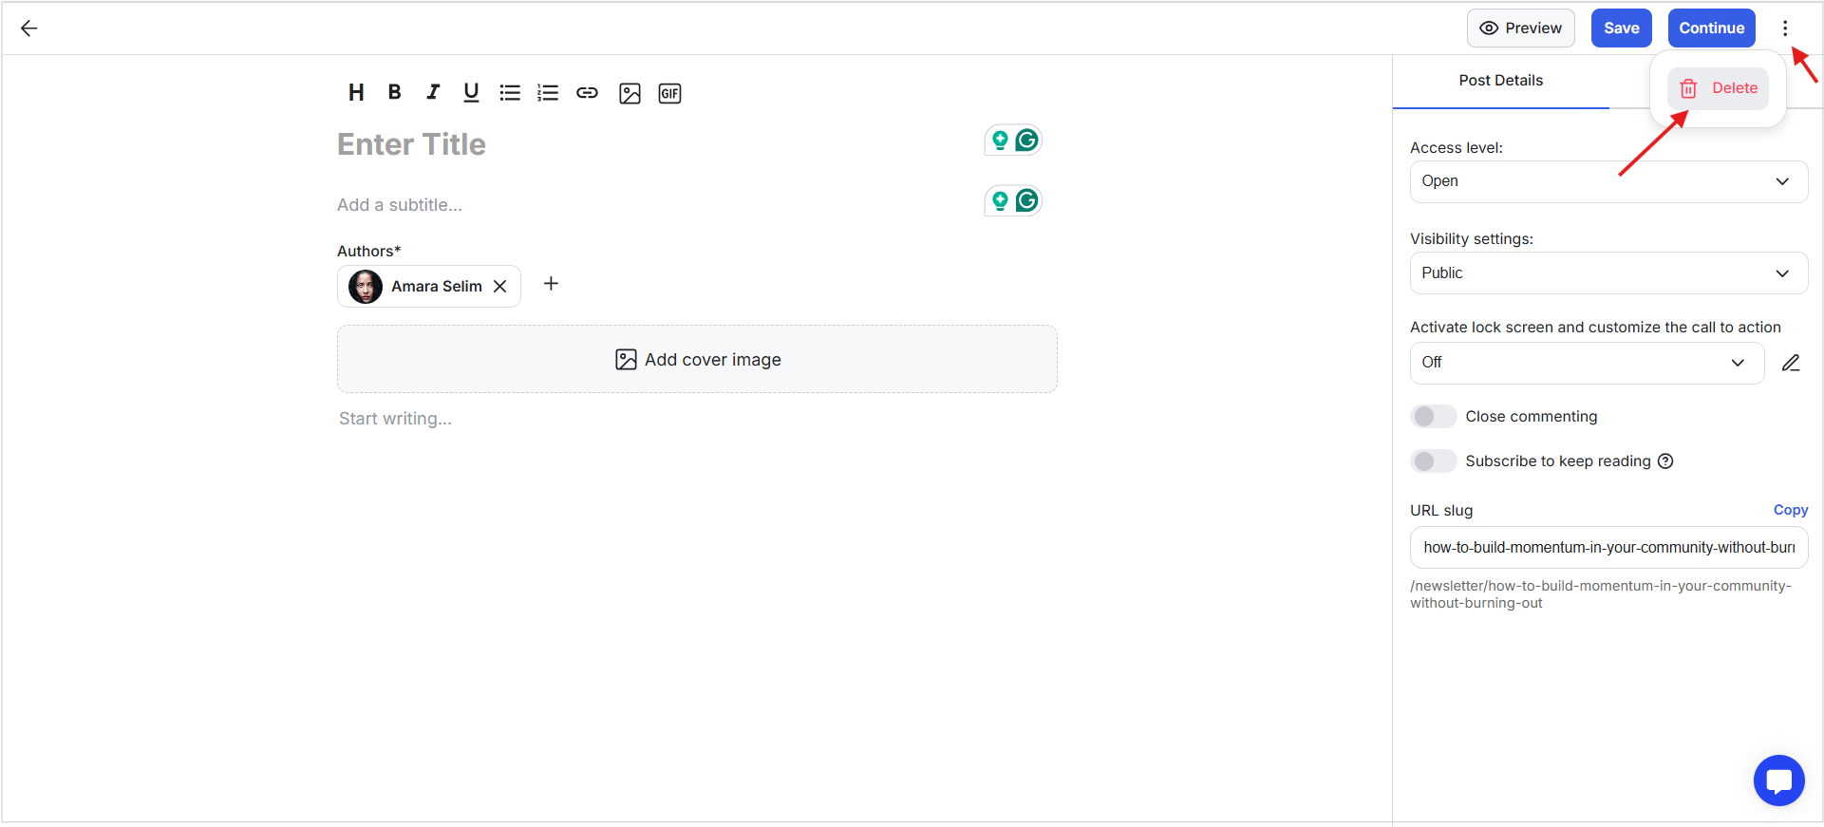This screenshot has width=1824, height=827.
Task: Copy the URL slug link
Action: [x=1790, y=510]
